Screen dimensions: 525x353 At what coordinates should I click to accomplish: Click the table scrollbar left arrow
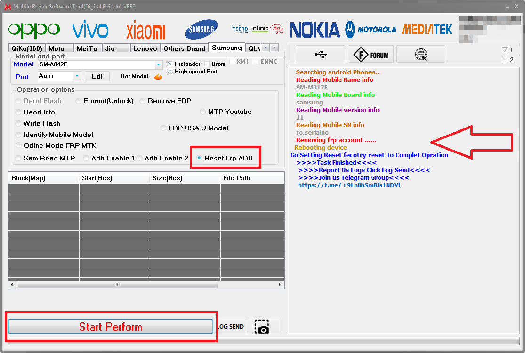coord(12,284)
